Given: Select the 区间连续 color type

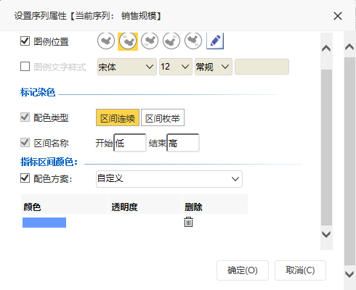Looking at the screenshot, I should pyautogui.click(x=118, y=117).
